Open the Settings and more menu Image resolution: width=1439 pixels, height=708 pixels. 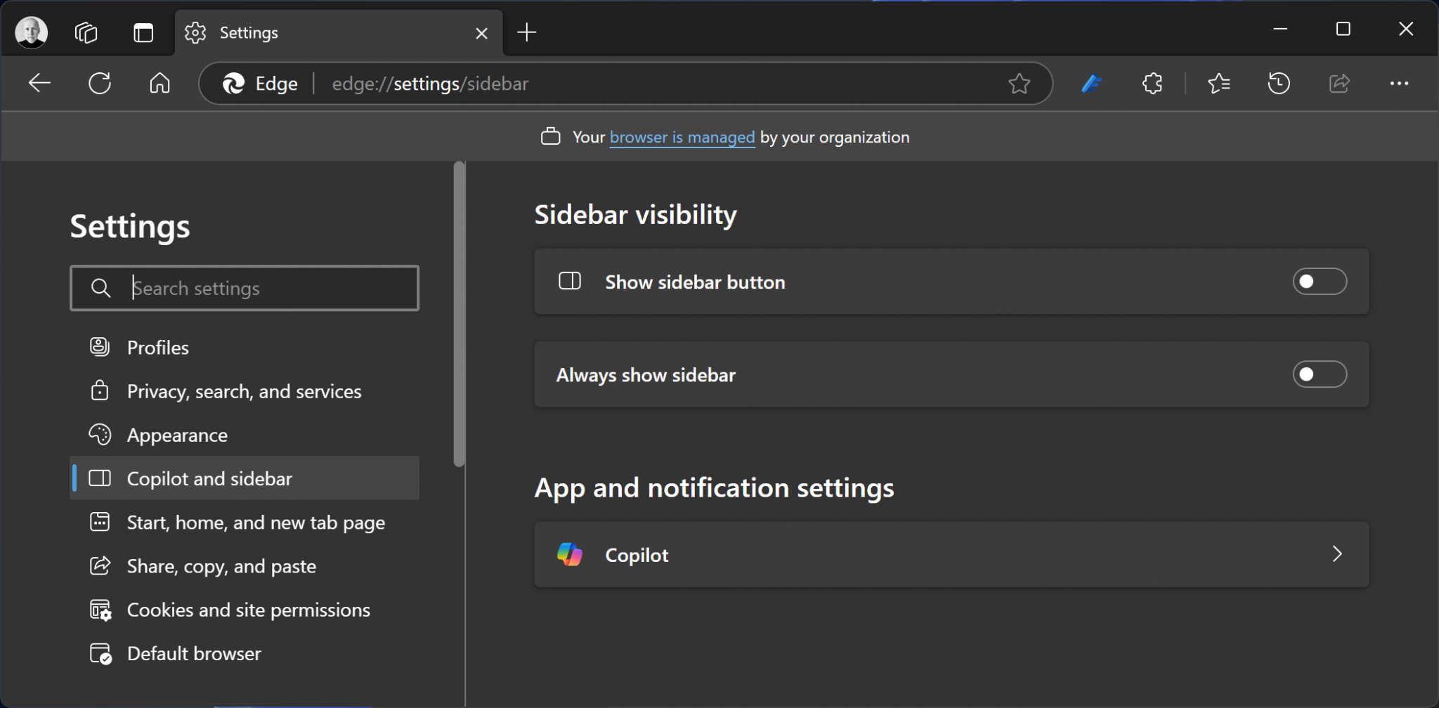1399,84
